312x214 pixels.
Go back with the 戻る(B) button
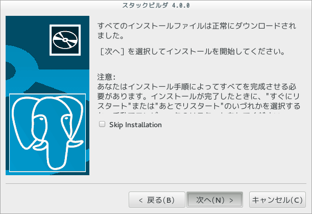click(157, 200)
